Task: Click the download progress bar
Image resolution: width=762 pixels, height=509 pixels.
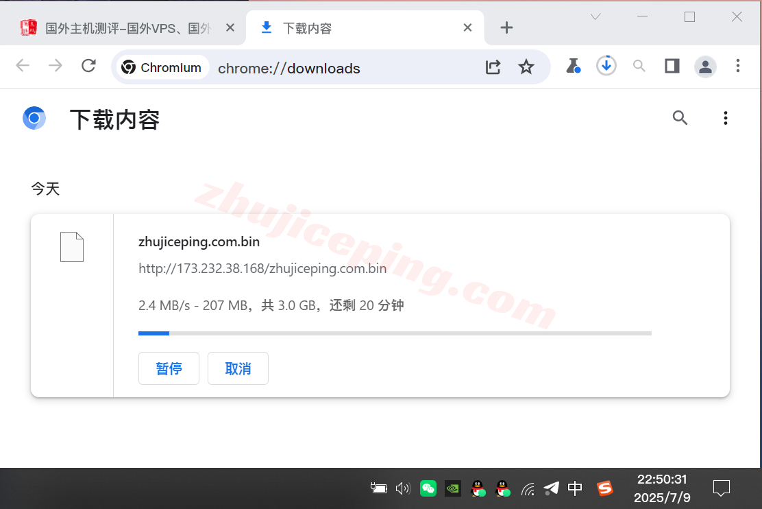Action: 395,333
